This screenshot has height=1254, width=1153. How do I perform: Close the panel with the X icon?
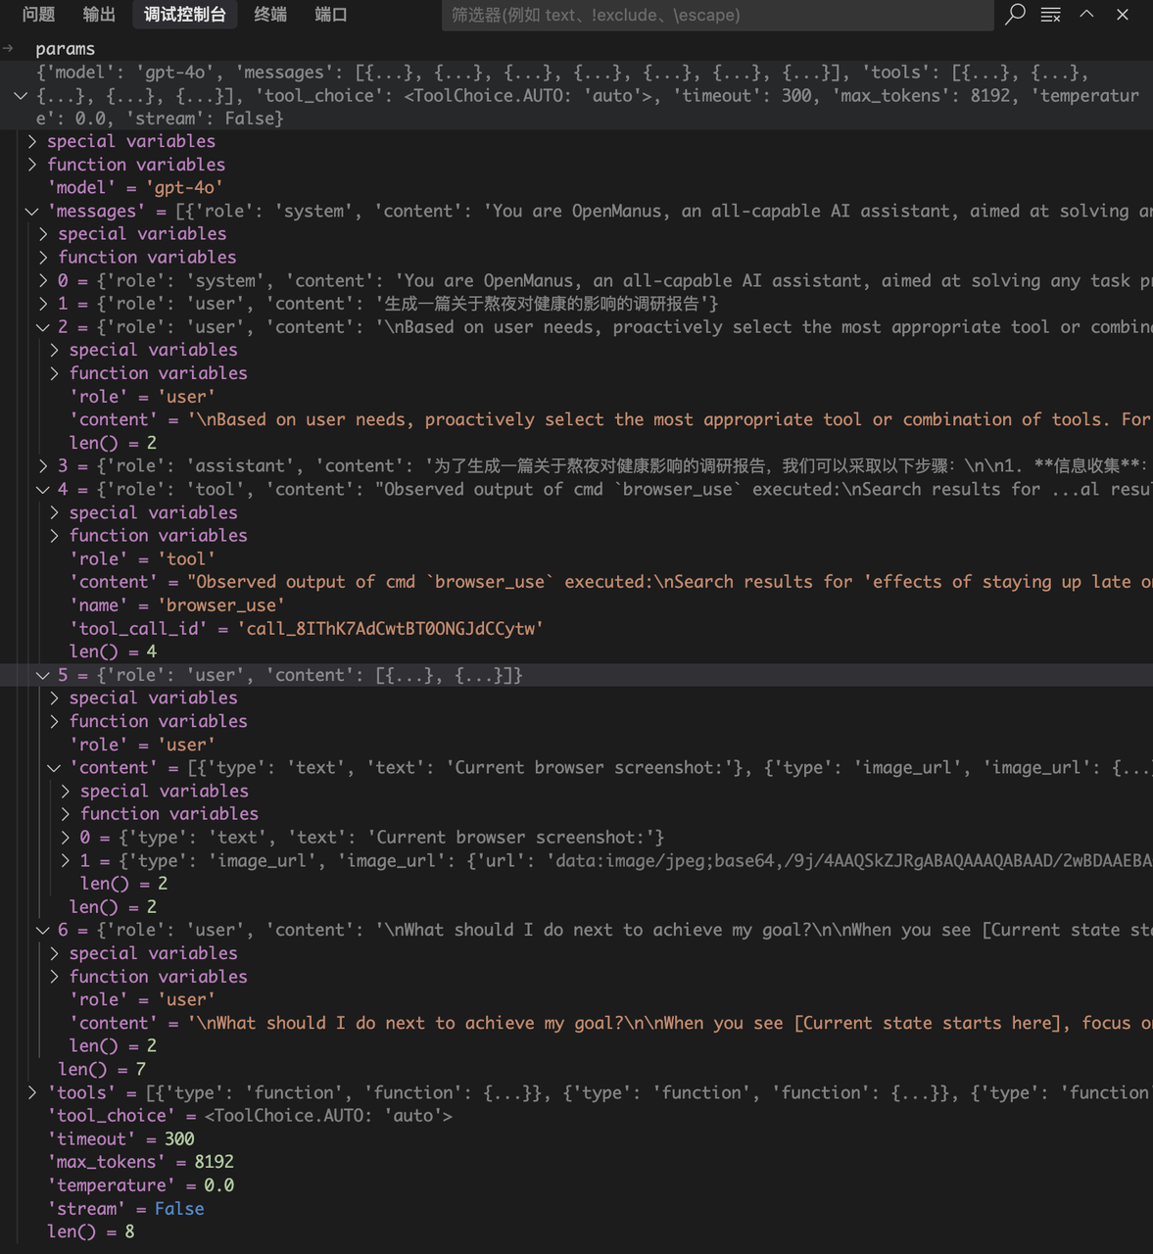[1123, 15]
